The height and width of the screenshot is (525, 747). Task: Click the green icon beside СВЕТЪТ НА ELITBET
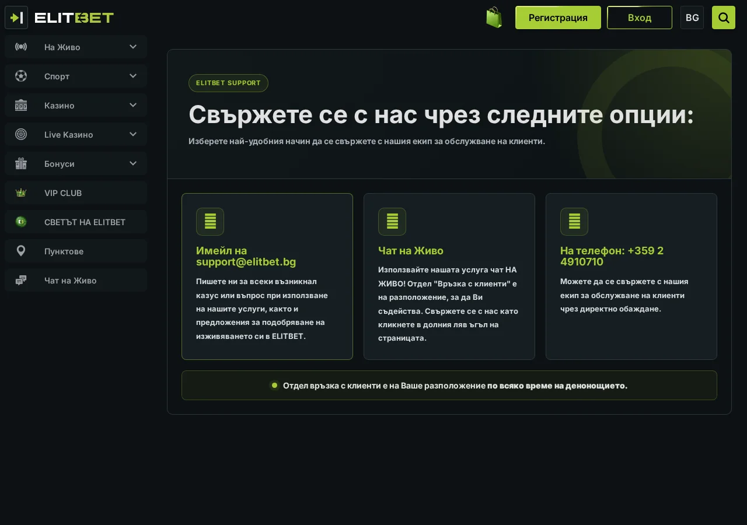pos(21,222)
